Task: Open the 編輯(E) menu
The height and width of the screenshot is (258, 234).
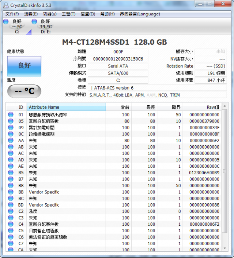Action: pyautogui.click(x=31, y=14)
